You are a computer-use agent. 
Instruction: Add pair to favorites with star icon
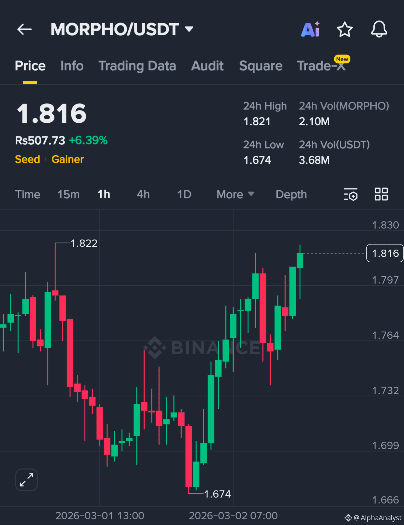[x=344, y=29]
